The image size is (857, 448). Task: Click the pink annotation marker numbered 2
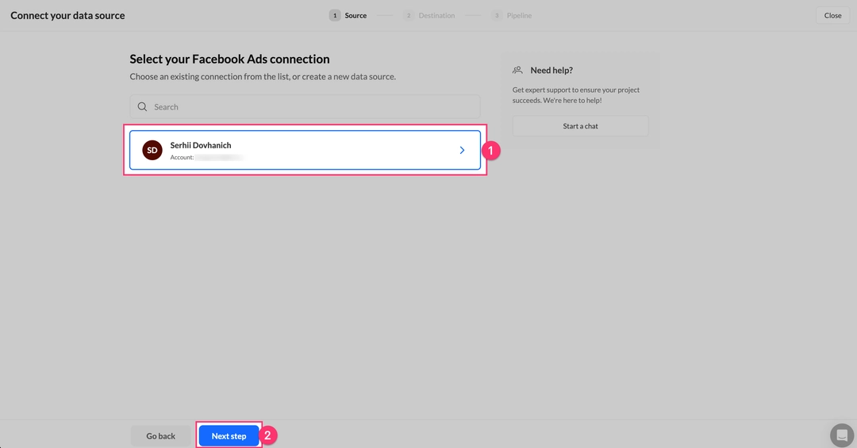(x=269, y=435)
